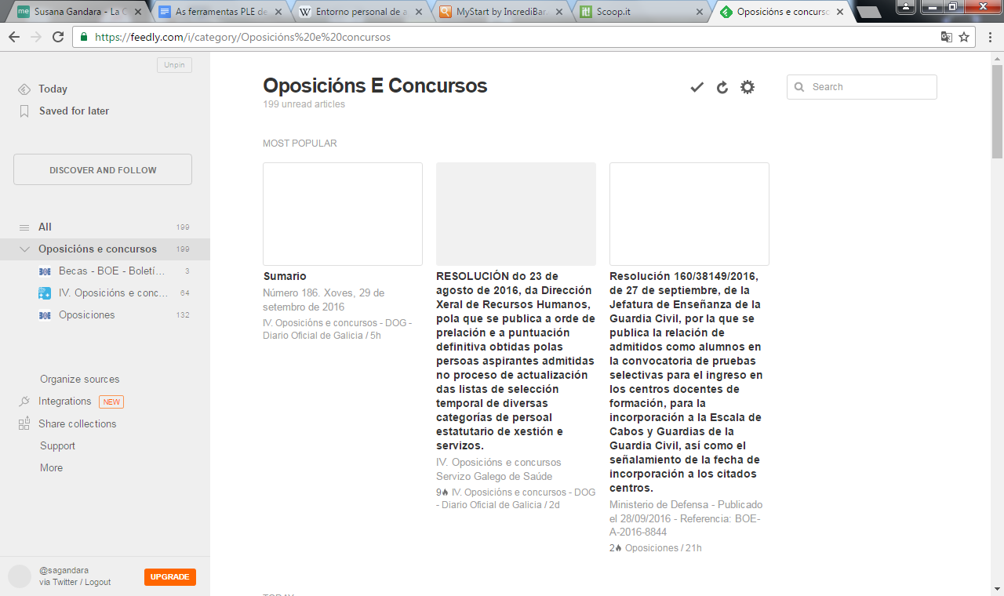The height and width of the screenshot is (596, 1004).
Task: Open Resolución 160/38149/2016 article title
Action: coord(686,383)
